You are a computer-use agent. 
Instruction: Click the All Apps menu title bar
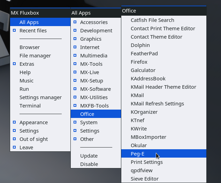coord(96,13)
